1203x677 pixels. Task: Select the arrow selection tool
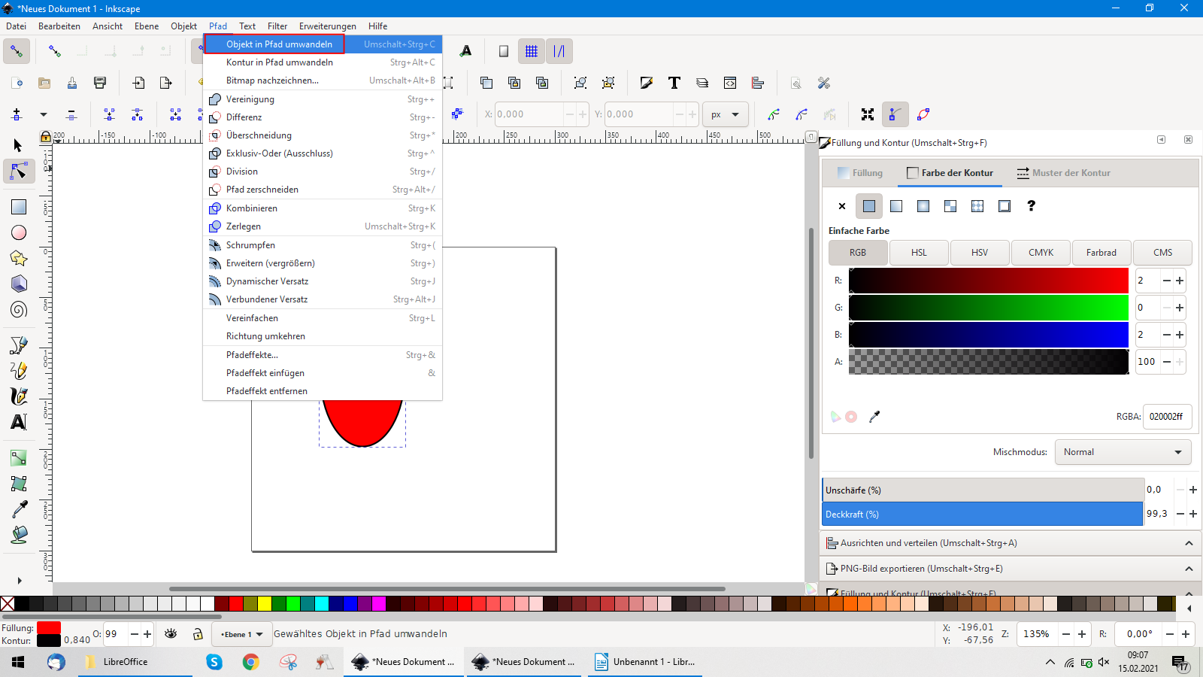tap(19, 145)
